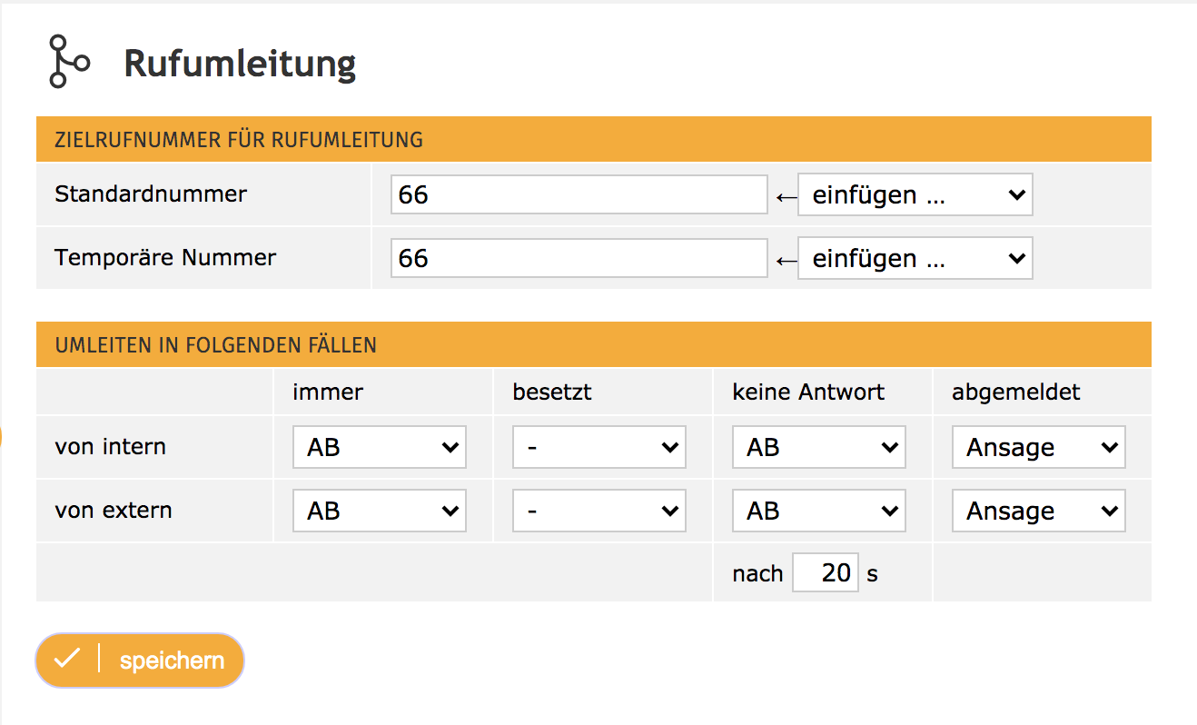Viewport: 1197px width, 725px height.
Task: Open the 'abgemeldet' dropdown for von intern
Action: [x=1038, y=447]
